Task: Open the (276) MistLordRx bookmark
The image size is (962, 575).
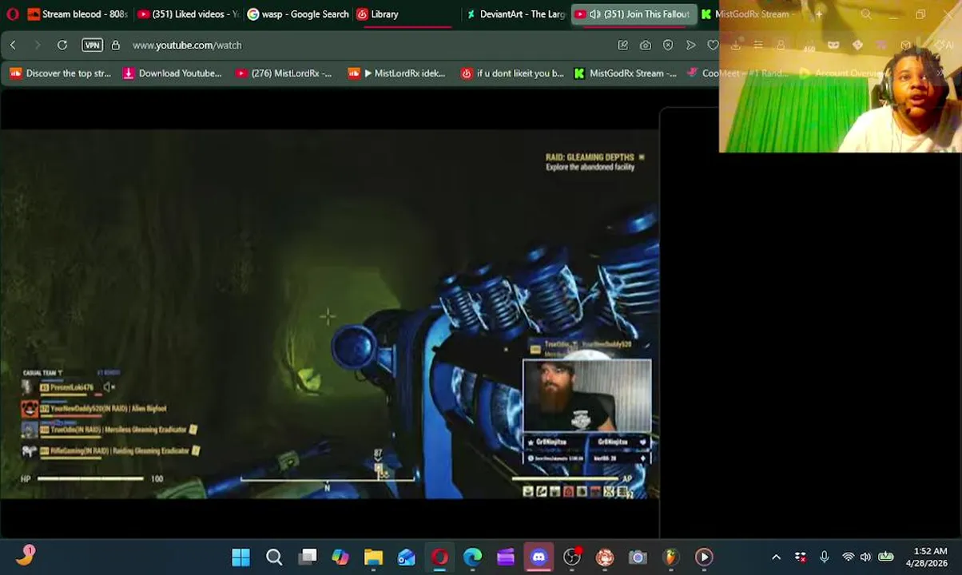Action: coord(284,73)
